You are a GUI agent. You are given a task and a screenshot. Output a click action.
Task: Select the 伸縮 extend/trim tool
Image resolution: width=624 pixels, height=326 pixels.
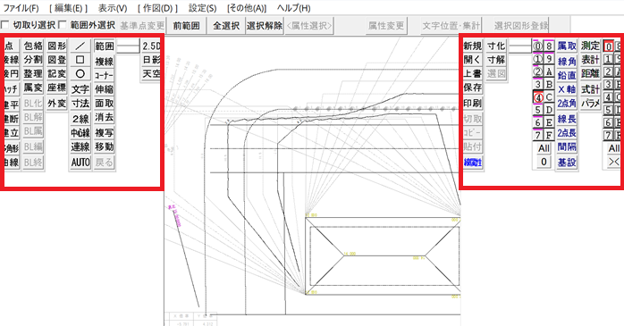click(x=105, y=89)
